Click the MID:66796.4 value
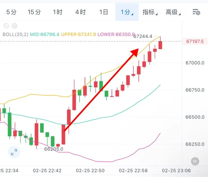The width and height of the screenshot is (208, 177). click(x=45, y=34)
